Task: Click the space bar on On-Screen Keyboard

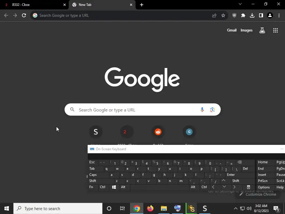Action: 159,187
